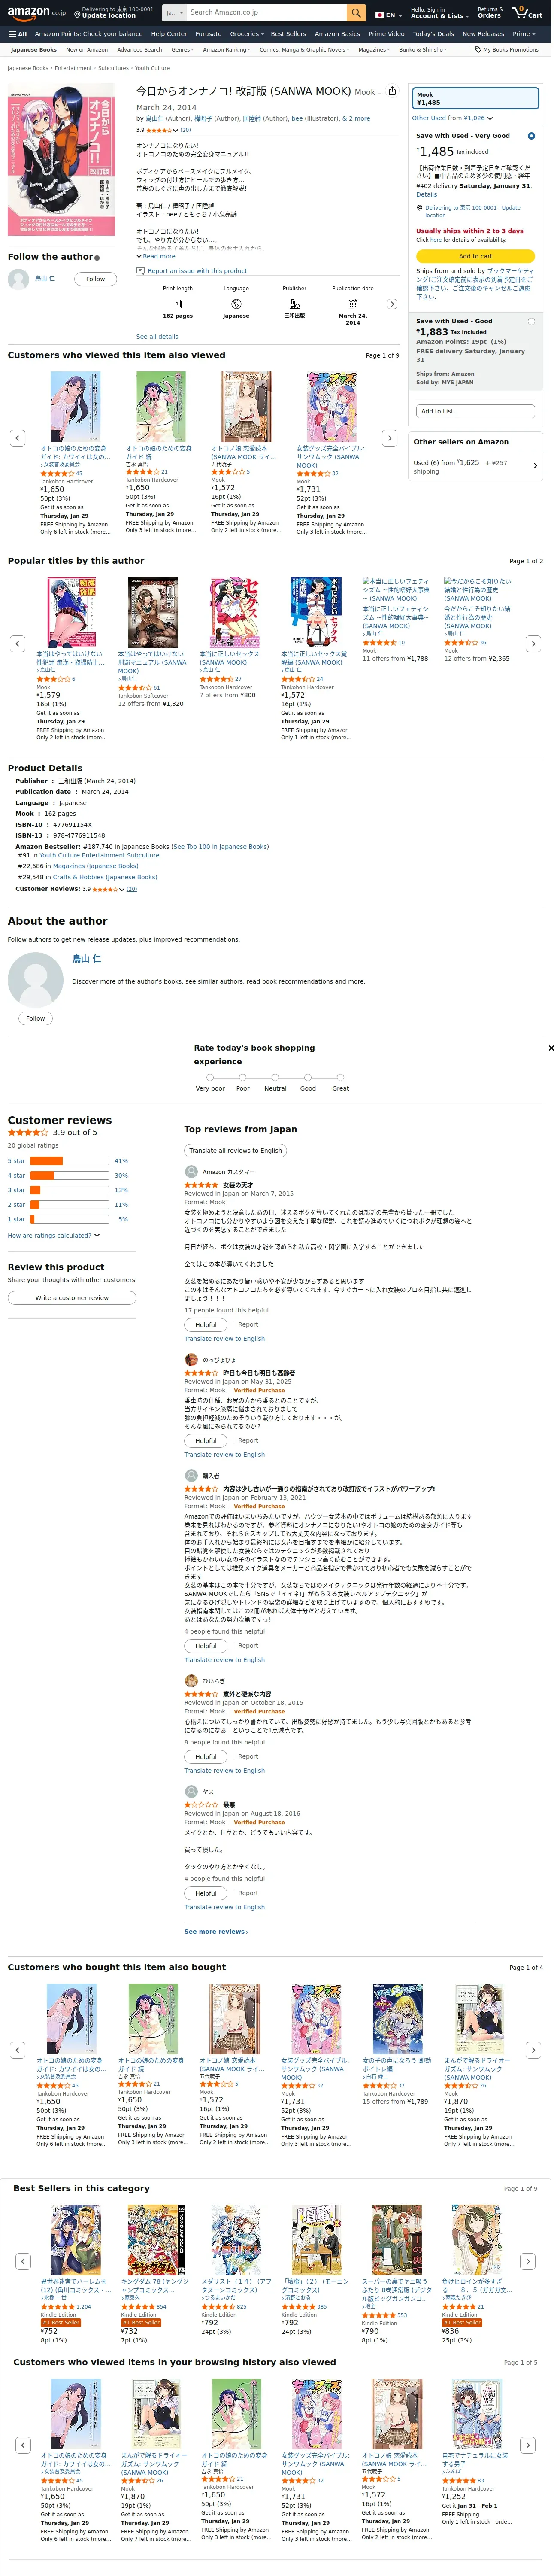554x2576 pixels.
Task: Click the Publication date calendar icon
Action: (x=353, y=303)
